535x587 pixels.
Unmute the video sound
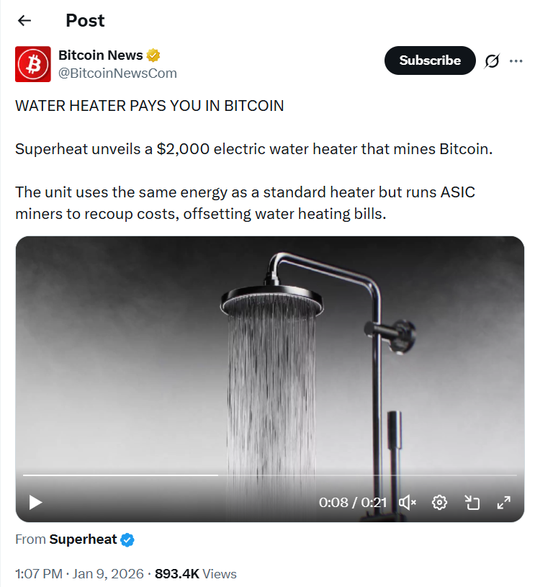tap(408, 502)
